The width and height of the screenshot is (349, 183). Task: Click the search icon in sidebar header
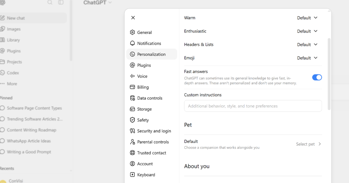[x=50, y=2]
